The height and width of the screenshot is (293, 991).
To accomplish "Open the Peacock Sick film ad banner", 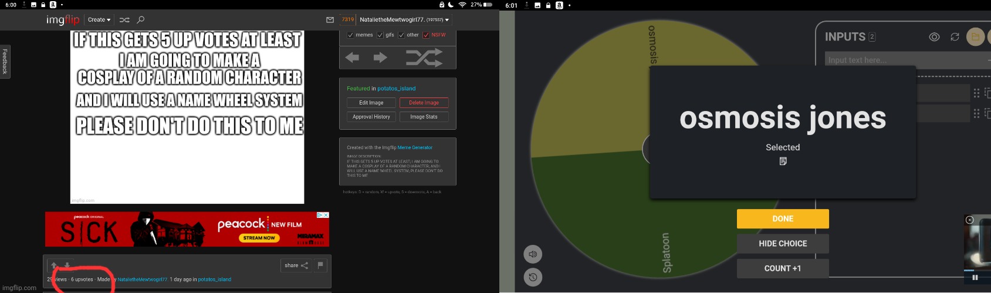I will [x=187, y=230].
